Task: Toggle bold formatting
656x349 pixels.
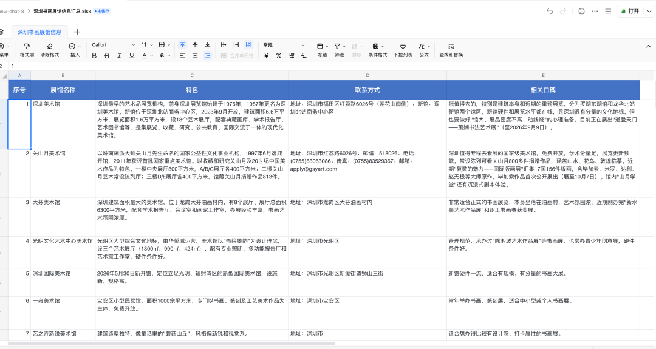Action: click(94, 56)
